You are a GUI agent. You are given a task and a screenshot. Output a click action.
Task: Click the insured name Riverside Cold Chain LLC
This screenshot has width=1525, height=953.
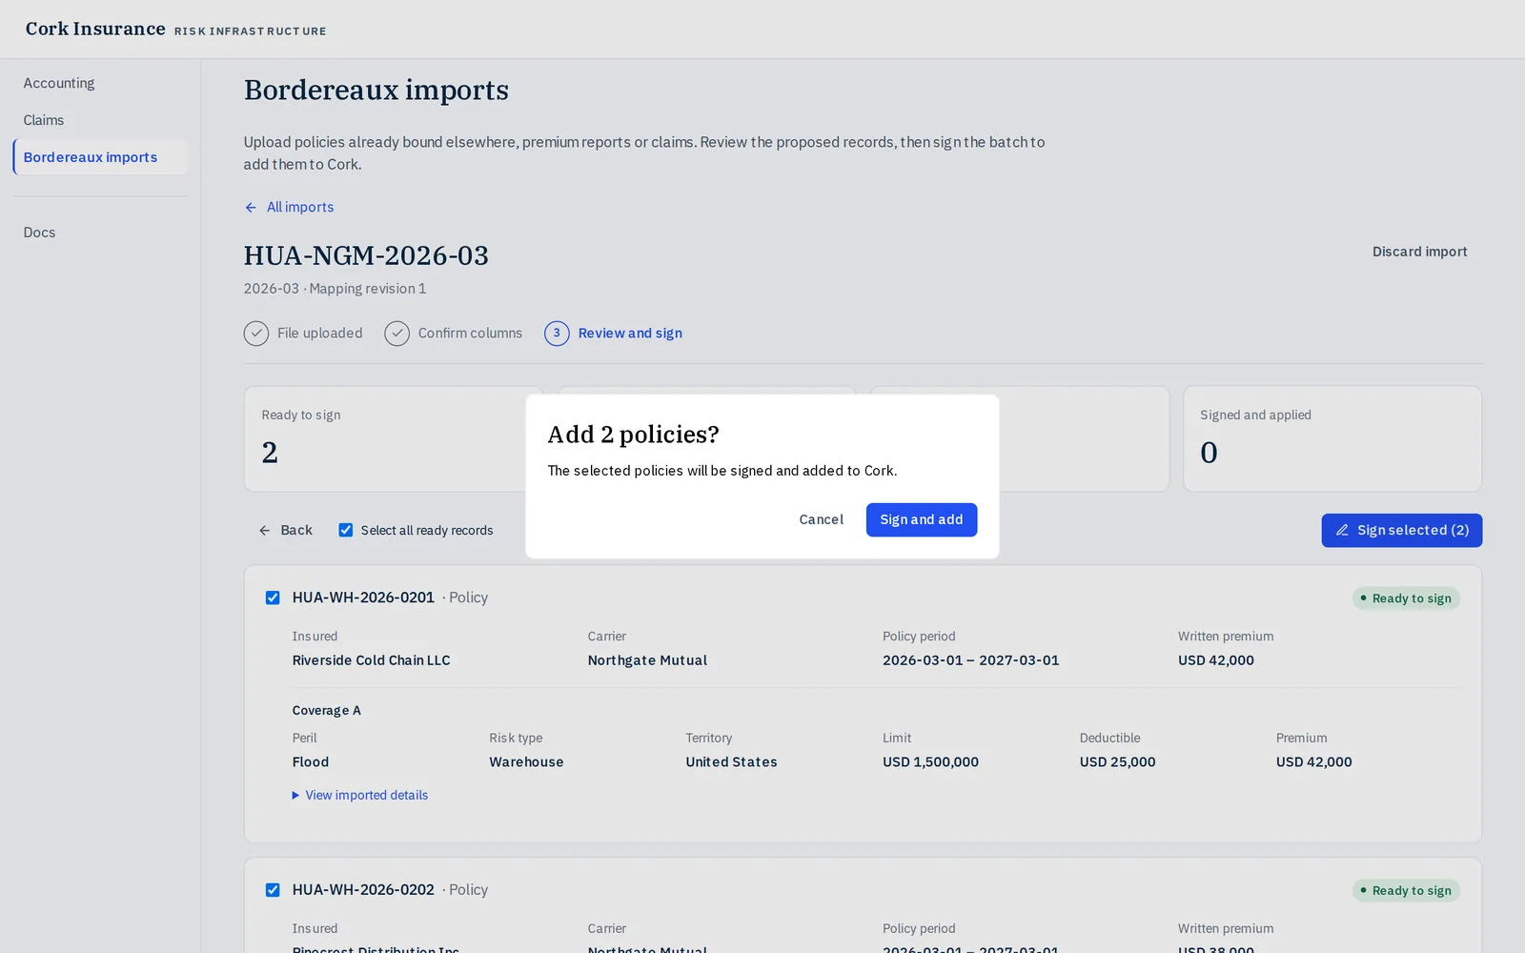point(371,660)
